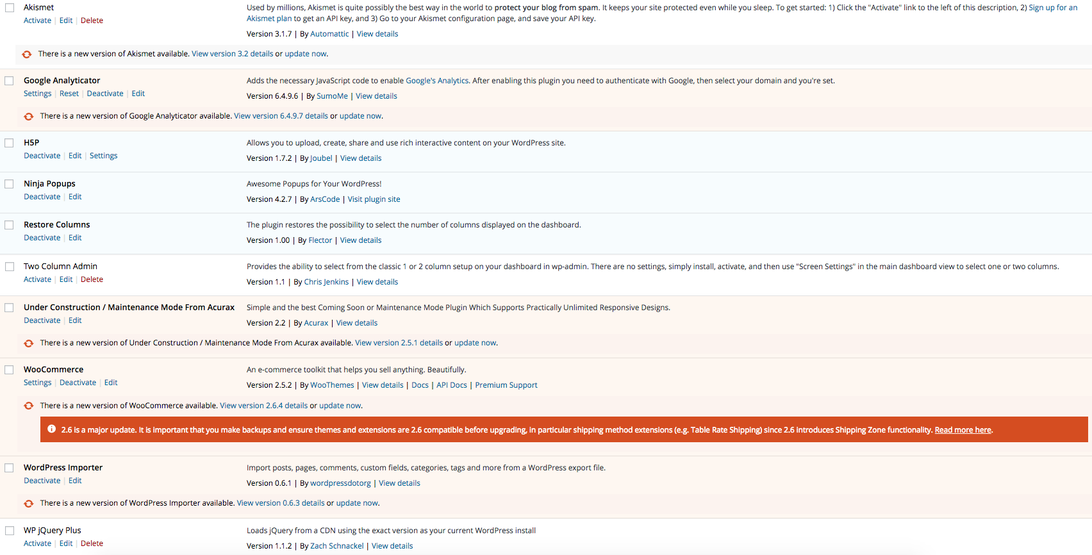Viewport: 1092px width, 555px height.
Task: Select the WooCommerce plugin checkbox
Action: 10,370
